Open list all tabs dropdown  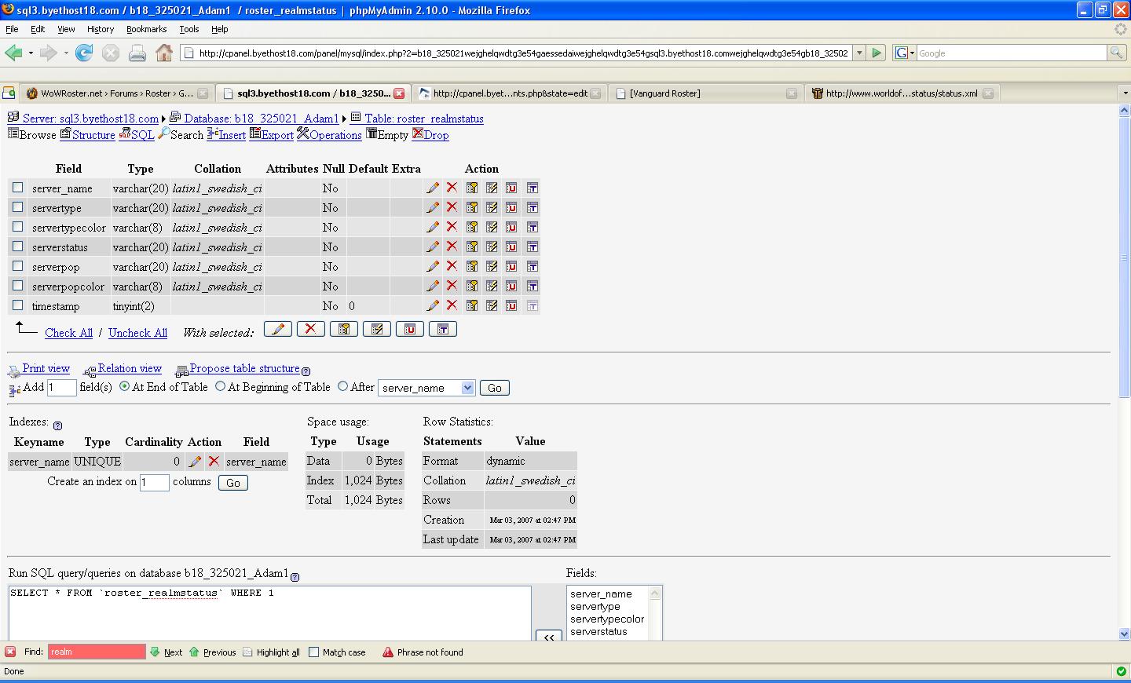(1125, 93)
